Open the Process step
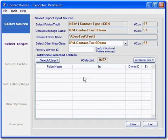 pos(16,124)
